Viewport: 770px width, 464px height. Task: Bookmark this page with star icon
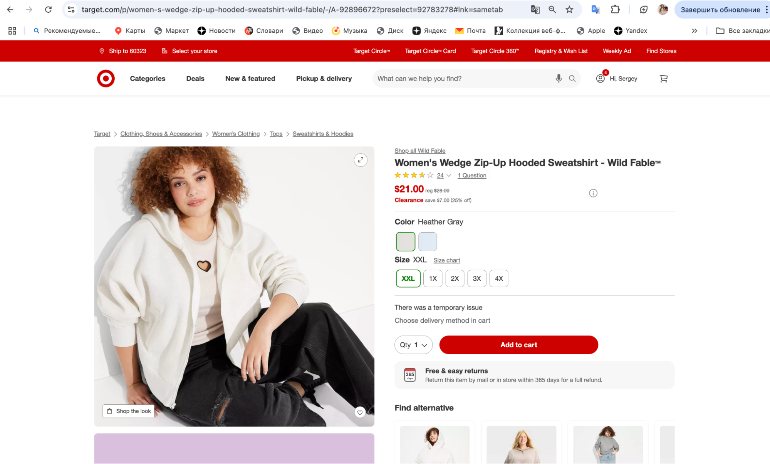[569, 10]
